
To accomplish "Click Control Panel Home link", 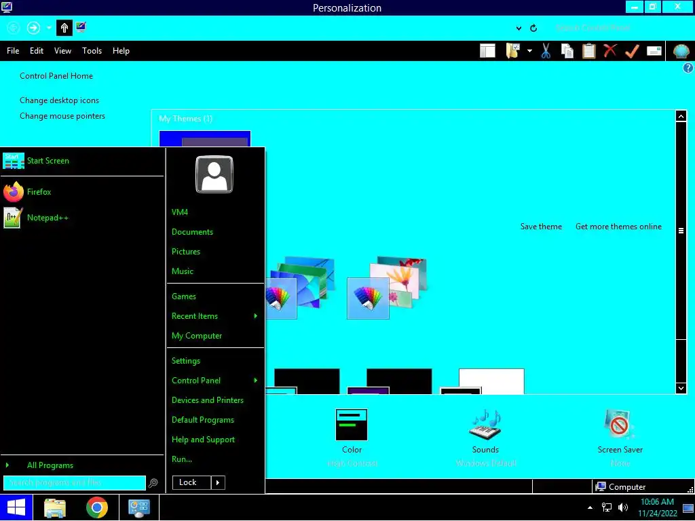I will (56, 76).
